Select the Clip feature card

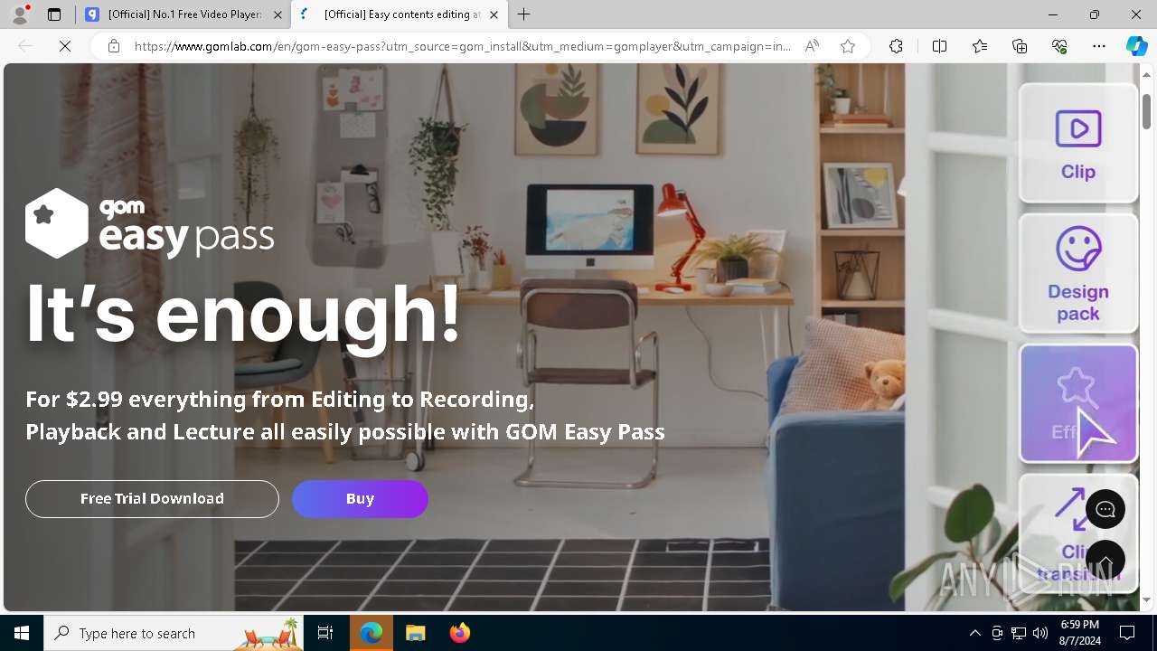(1078, 143)
